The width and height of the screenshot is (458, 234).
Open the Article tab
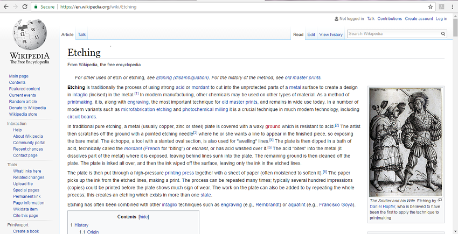[x=67, y=34]
